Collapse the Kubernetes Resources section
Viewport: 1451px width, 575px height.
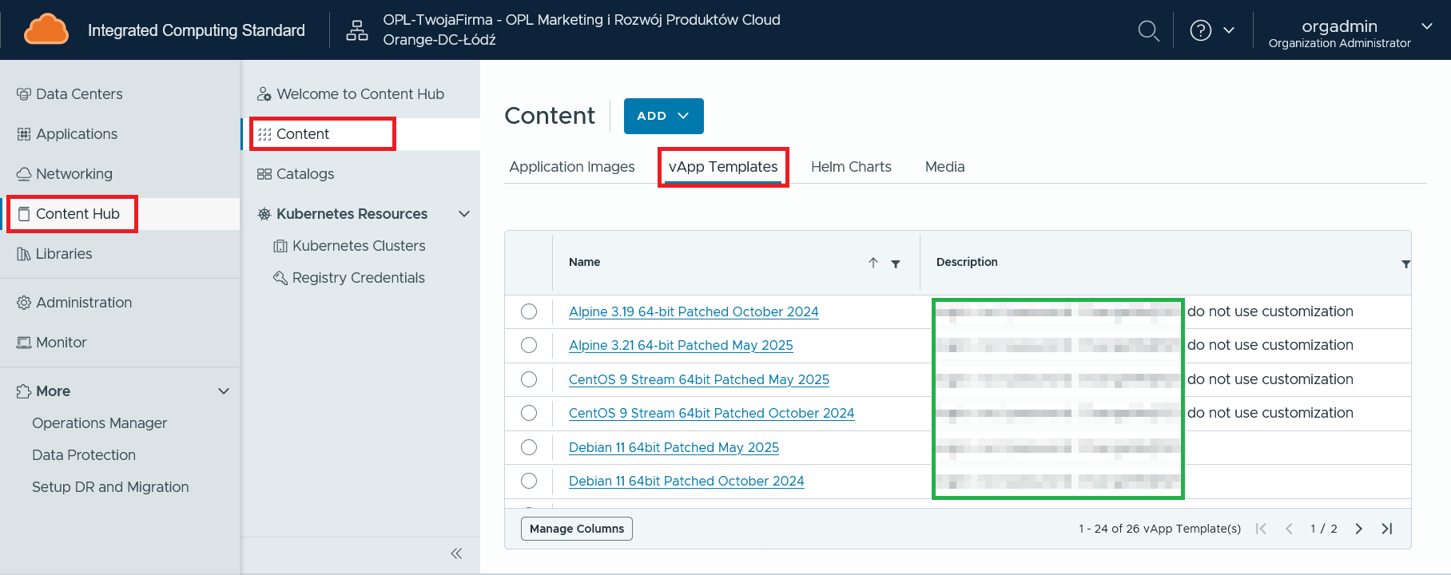[464, 214]
